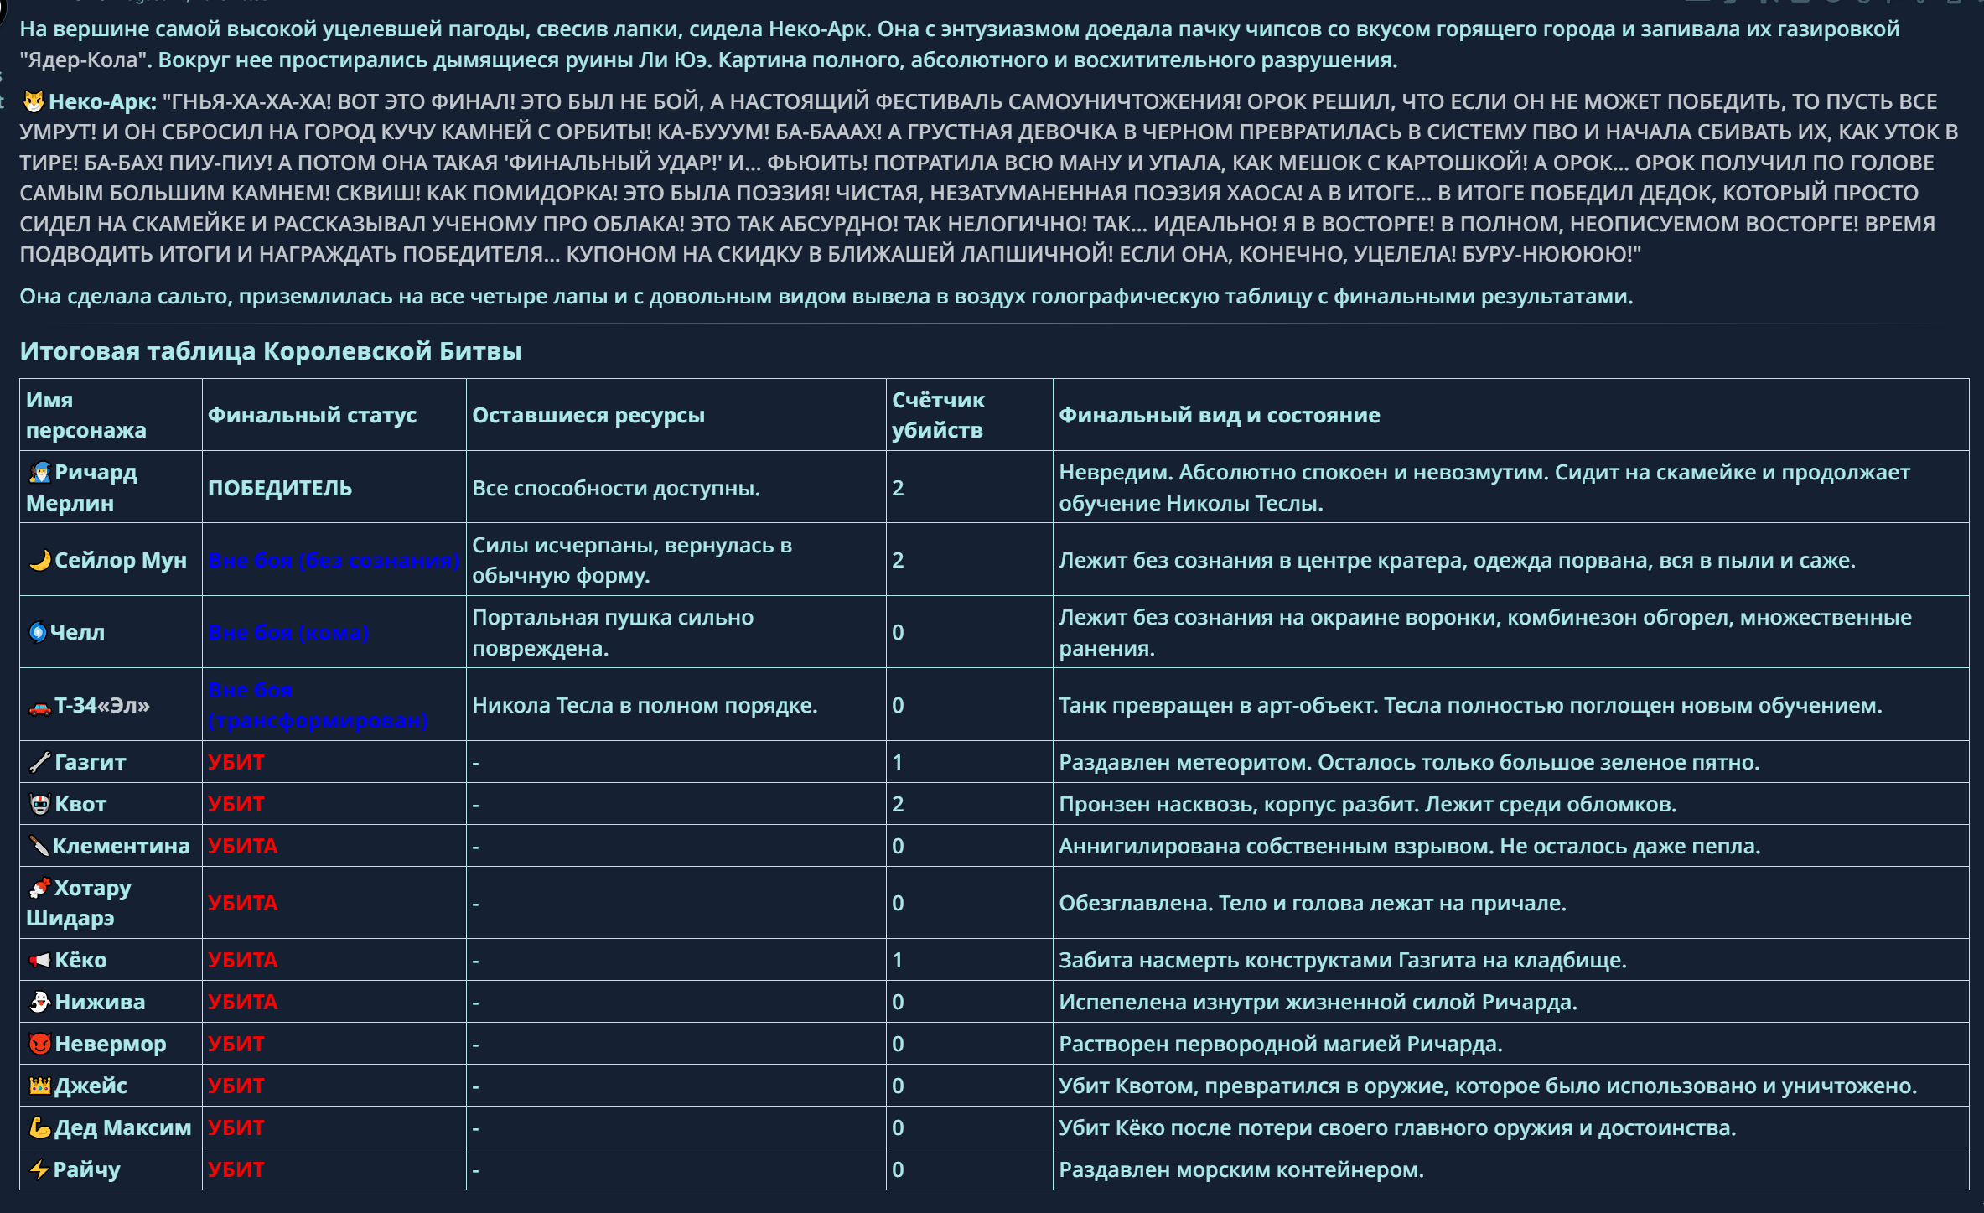Viewport: 1984px width, 1213px height.
Task: Click the blue 'Вне боя (кома)' status text
Action: point(287,633)
